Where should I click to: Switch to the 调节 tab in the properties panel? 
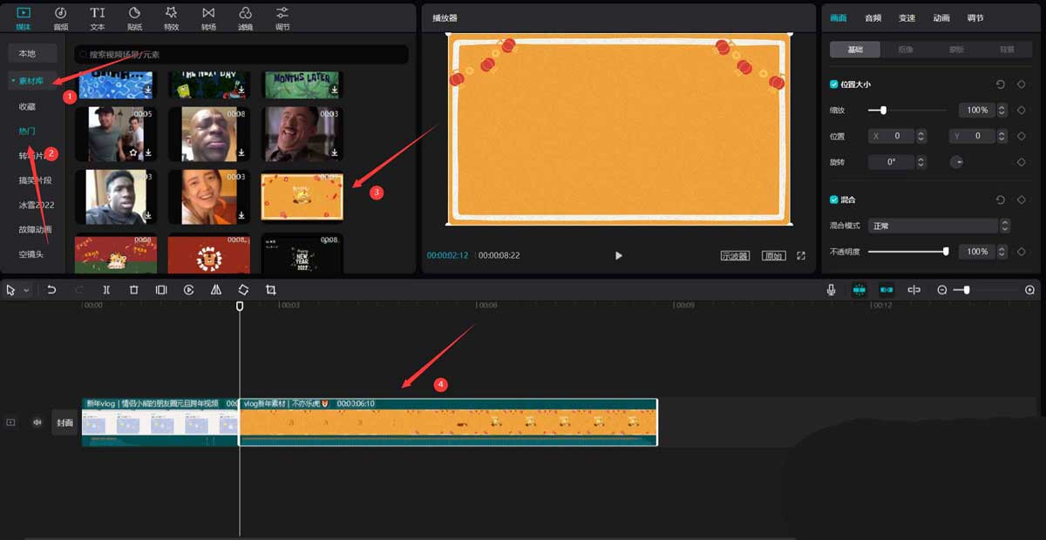click(x=975, y=17)
